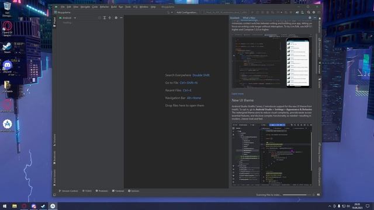The width and height of the screenshot is (374, 210).
Task: Open the Window menu
Action: [144, 7]
